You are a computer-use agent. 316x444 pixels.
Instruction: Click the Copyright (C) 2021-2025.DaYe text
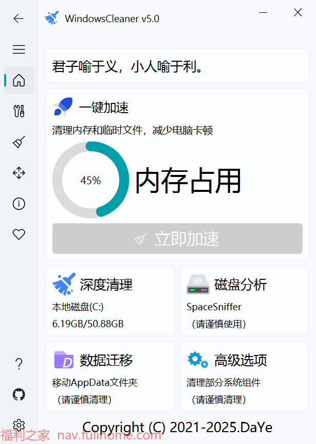click(x=177, y=428)
